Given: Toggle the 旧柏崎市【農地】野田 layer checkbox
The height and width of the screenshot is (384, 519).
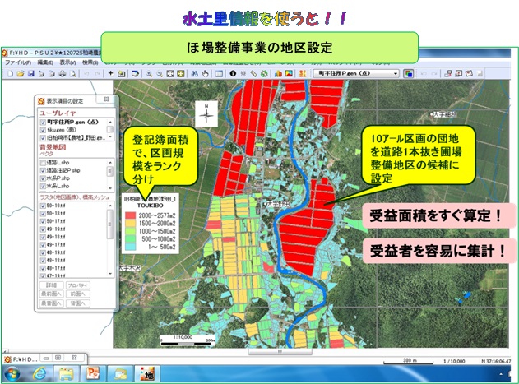Looking at the screenshot, I should [43, 137].
